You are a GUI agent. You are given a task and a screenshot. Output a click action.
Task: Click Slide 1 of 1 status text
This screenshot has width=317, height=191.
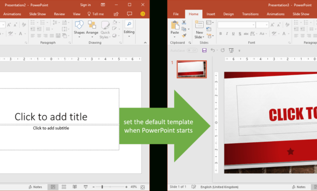coord(178,187)
